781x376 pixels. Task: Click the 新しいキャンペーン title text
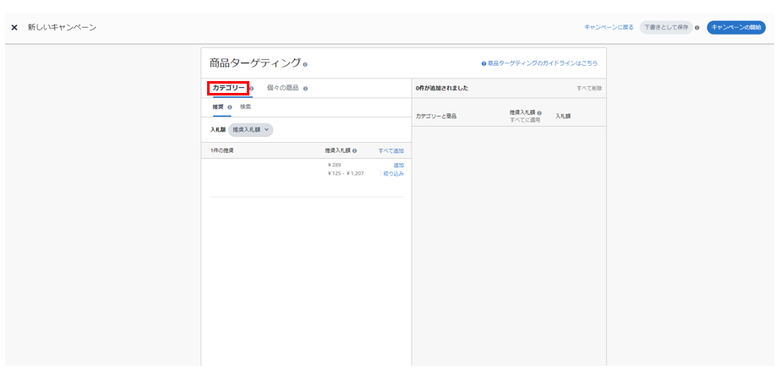(x=62, y=27)
